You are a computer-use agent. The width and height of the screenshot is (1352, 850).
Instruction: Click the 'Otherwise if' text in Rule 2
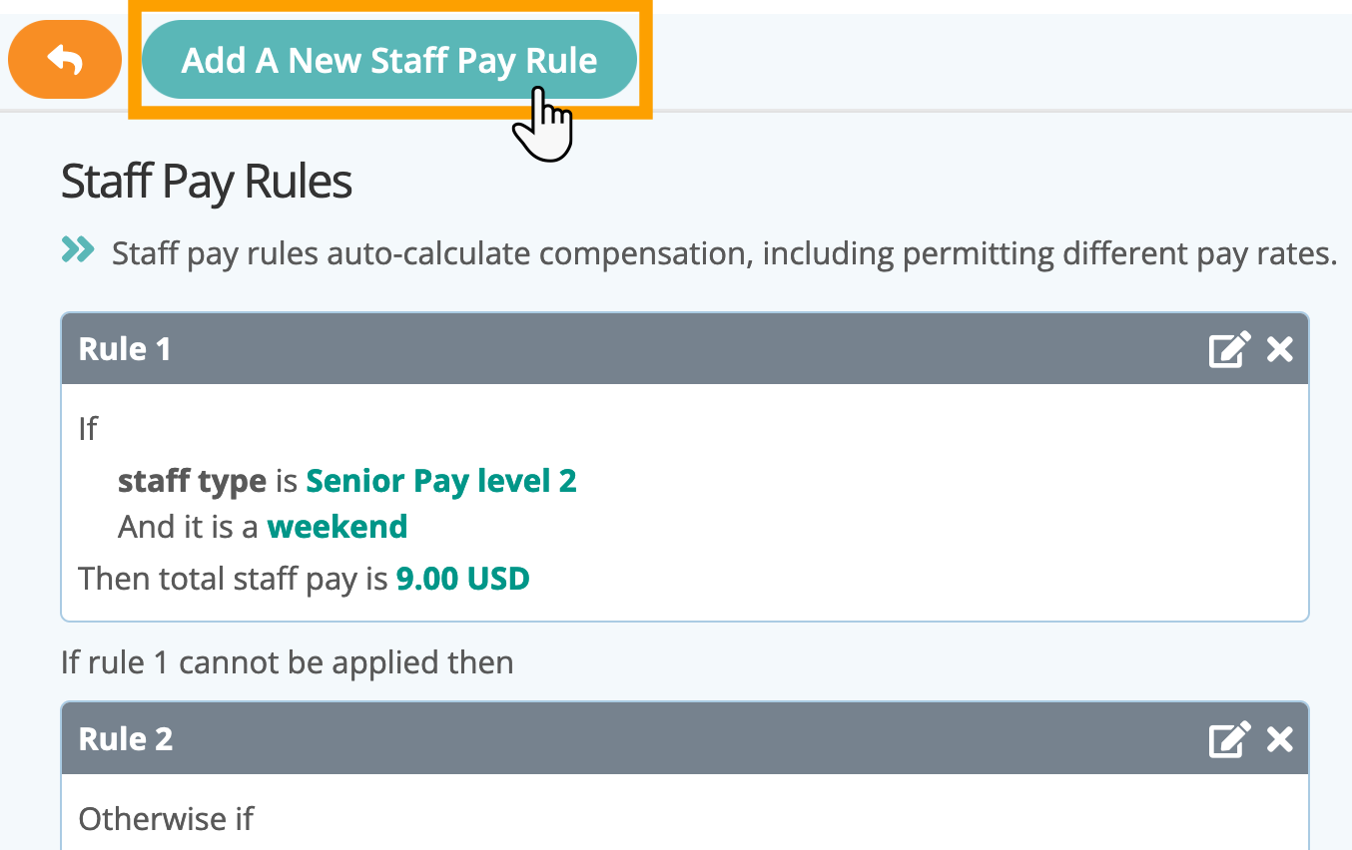point(166,819)
